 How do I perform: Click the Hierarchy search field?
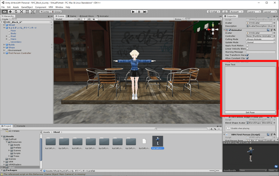[32, 19]
